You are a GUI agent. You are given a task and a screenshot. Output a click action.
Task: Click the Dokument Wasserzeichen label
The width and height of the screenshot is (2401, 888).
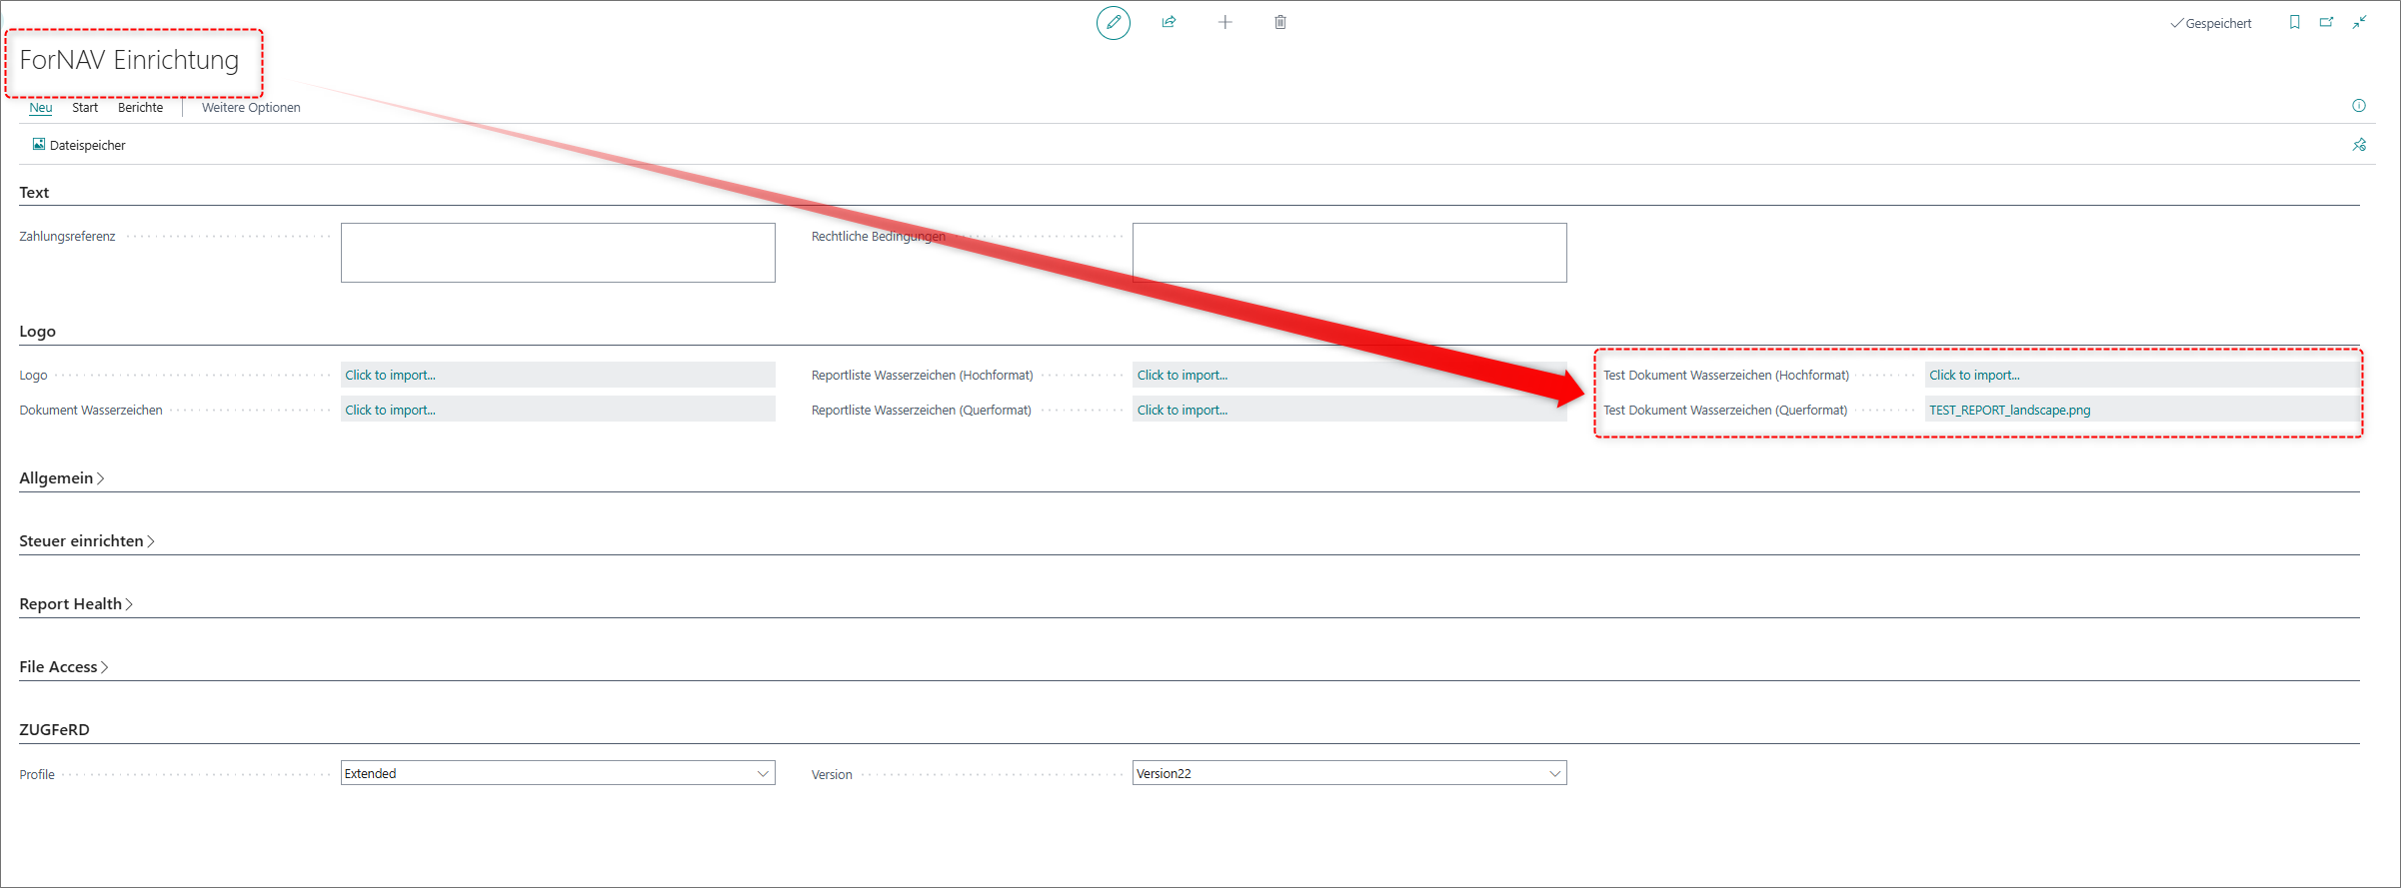pos(91,411)
